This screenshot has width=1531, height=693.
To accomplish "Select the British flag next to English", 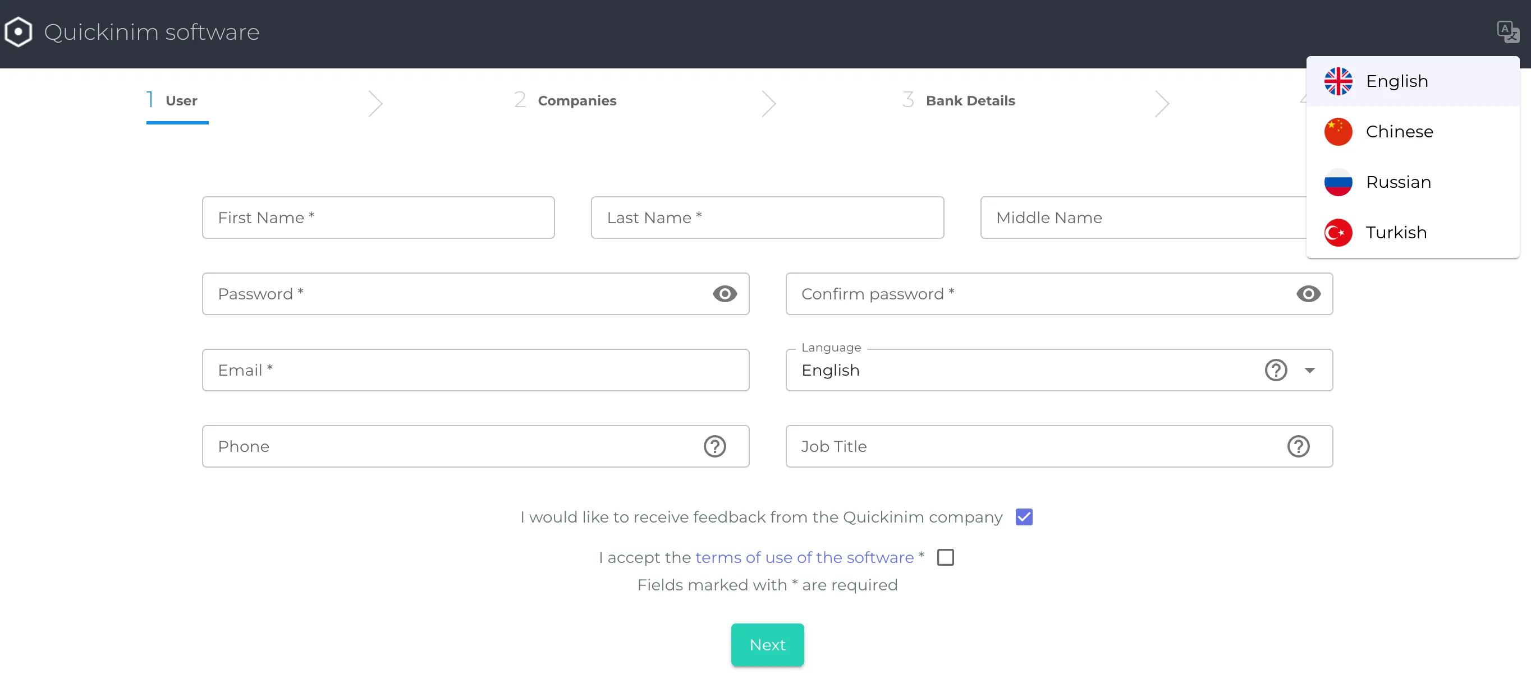I will pyautogui.click(x=1339, y=81).
